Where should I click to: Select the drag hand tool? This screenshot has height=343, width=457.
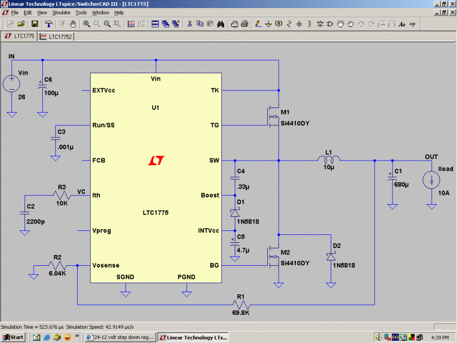[x=351, y=24]
